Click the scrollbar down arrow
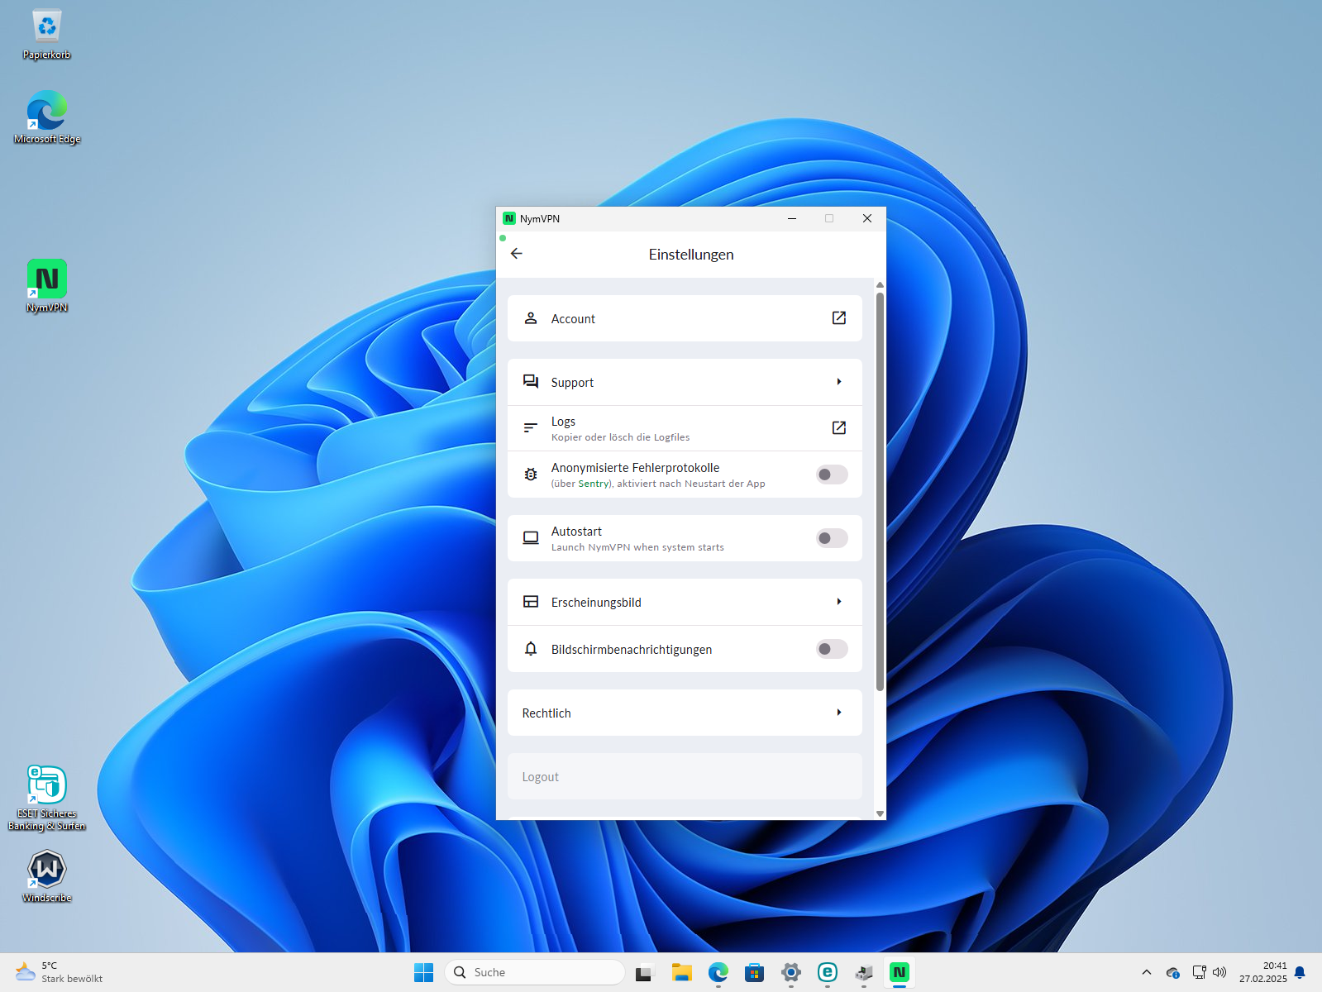Screen dimensions: 1322x992 [x=880, y=813]
